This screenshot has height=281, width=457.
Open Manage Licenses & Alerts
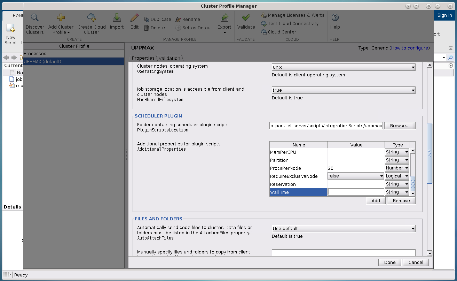click(x=292, y=15)
